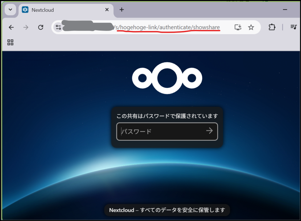The height and width of the screenshot is (221, 301).
Task: Click the site information icon in address bar
Action: click(x=58, y=27)
